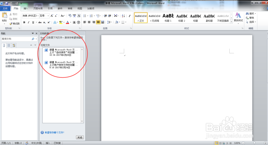Apply red font color
The image size is (268, 145).
click(x=68, y=22)
